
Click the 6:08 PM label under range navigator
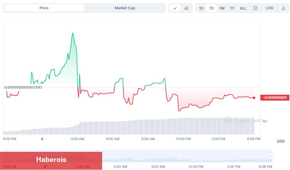point(265,167)
